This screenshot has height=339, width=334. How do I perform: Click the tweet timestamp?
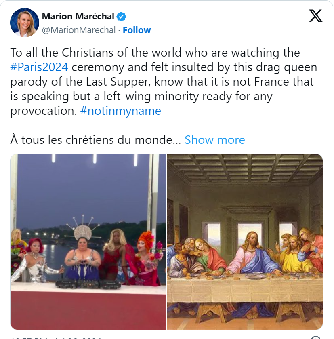tap(57, 337)
